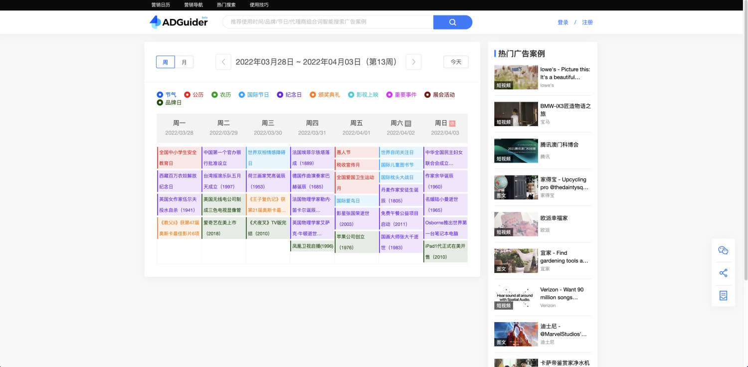
Task: Open the 腾讯澳门科博会 thumbnail
Action: pyautogui.click(x=516, y=151)
